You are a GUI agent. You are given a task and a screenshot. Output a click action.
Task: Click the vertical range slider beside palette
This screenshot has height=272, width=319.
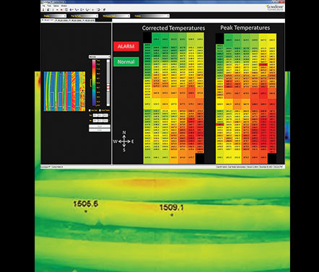point(108,83)
